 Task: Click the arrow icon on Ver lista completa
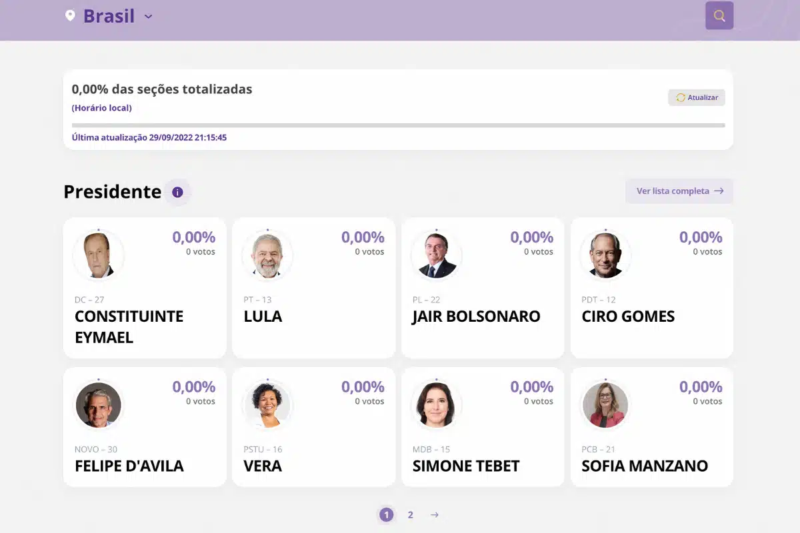(x=719, y=191)
